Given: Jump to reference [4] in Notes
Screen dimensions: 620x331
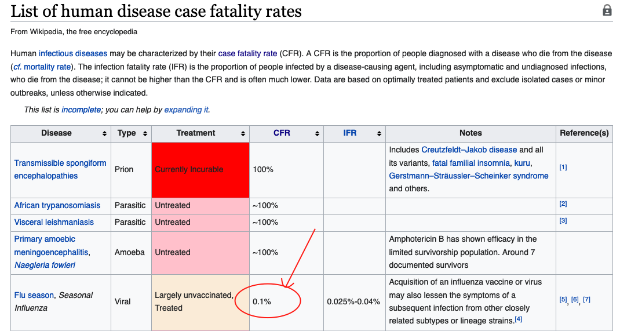Looking at the screenshot, I should coord(519,319).
